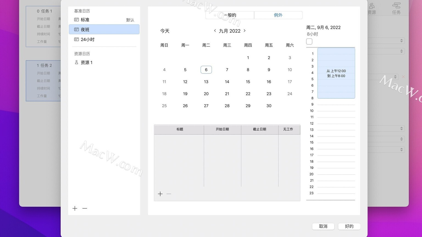Image resolution: width=422 pixels, height=237 pixels.
Task: Click the 资源 toolbar icon in background window
Action: point(372,9)
